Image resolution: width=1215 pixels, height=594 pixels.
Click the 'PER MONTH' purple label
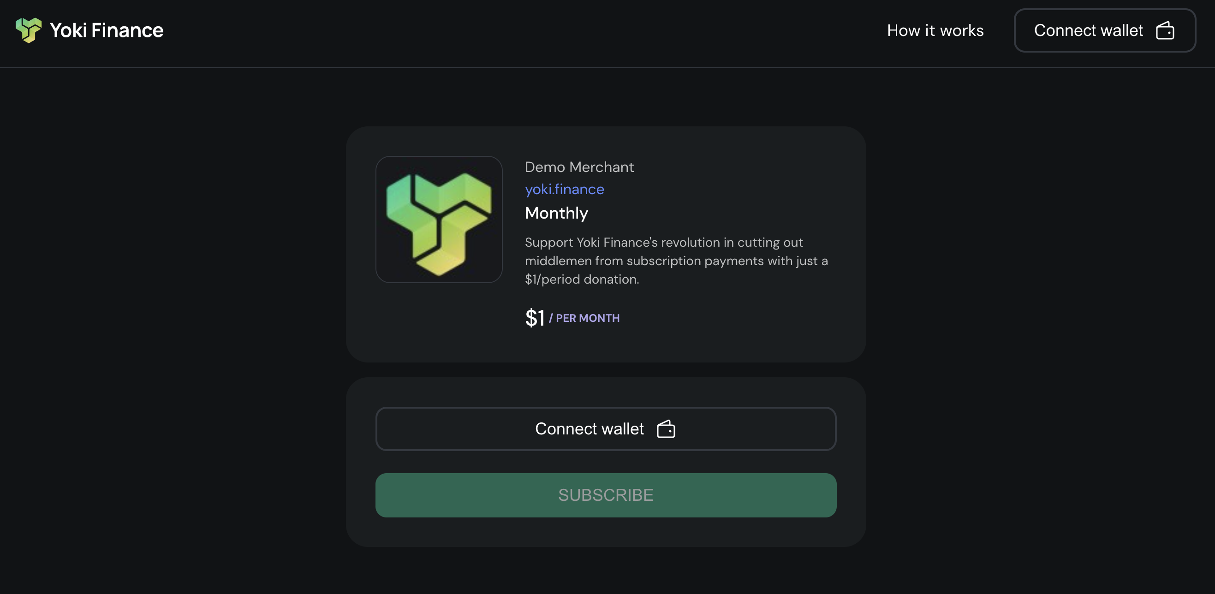pos(587,318)
